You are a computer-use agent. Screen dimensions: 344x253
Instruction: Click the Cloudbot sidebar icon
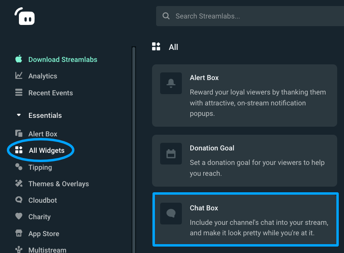19,200
